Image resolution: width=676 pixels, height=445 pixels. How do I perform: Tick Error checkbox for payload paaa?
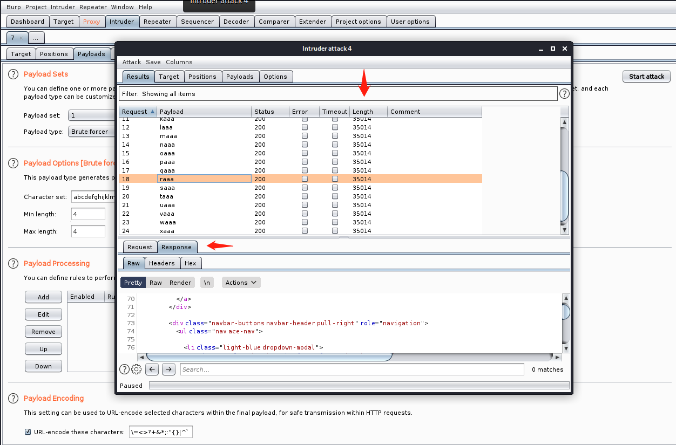click(305, 162)
